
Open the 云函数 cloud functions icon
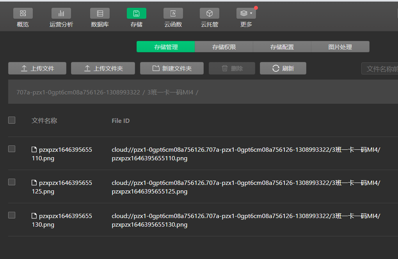pos(173,13)
